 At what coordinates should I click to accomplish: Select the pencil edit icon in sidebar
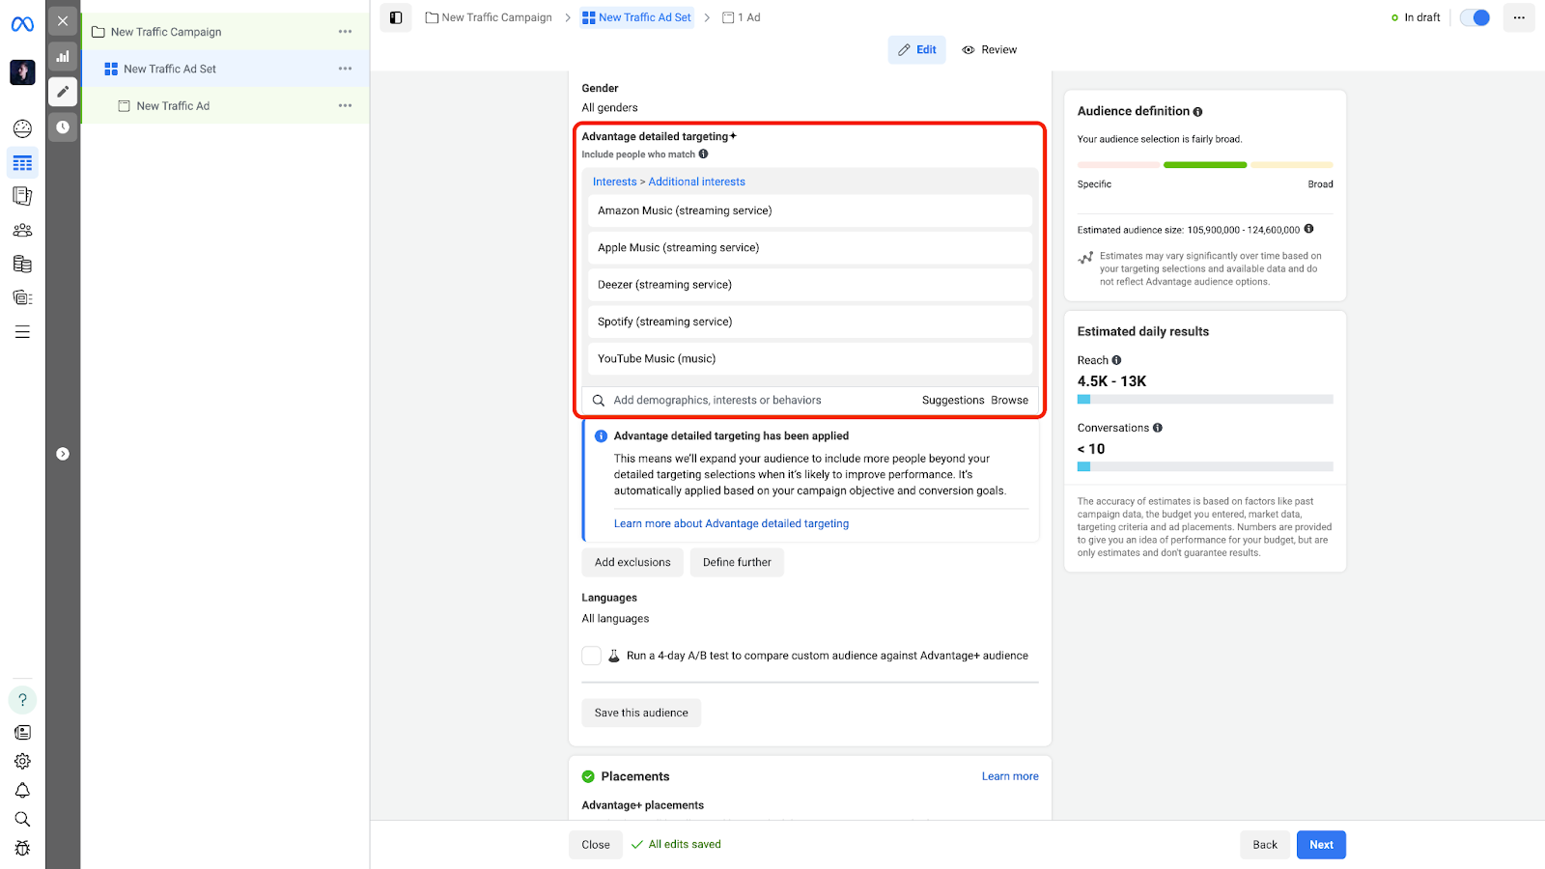point(63,92)
